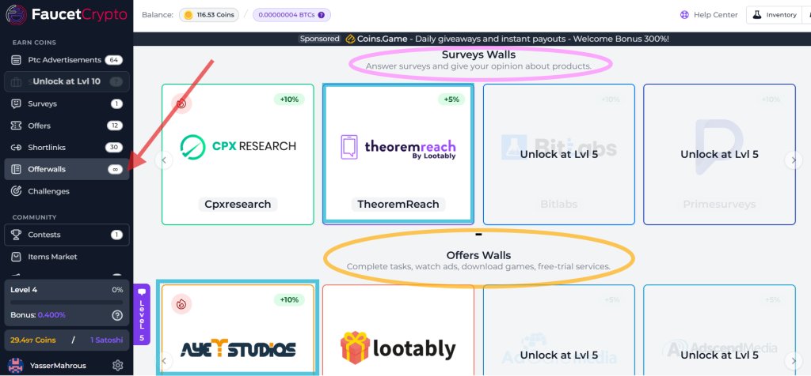The image size is (811, 376).
Task: Go to next offer walls with right arrow
Action: coord(794,360)
